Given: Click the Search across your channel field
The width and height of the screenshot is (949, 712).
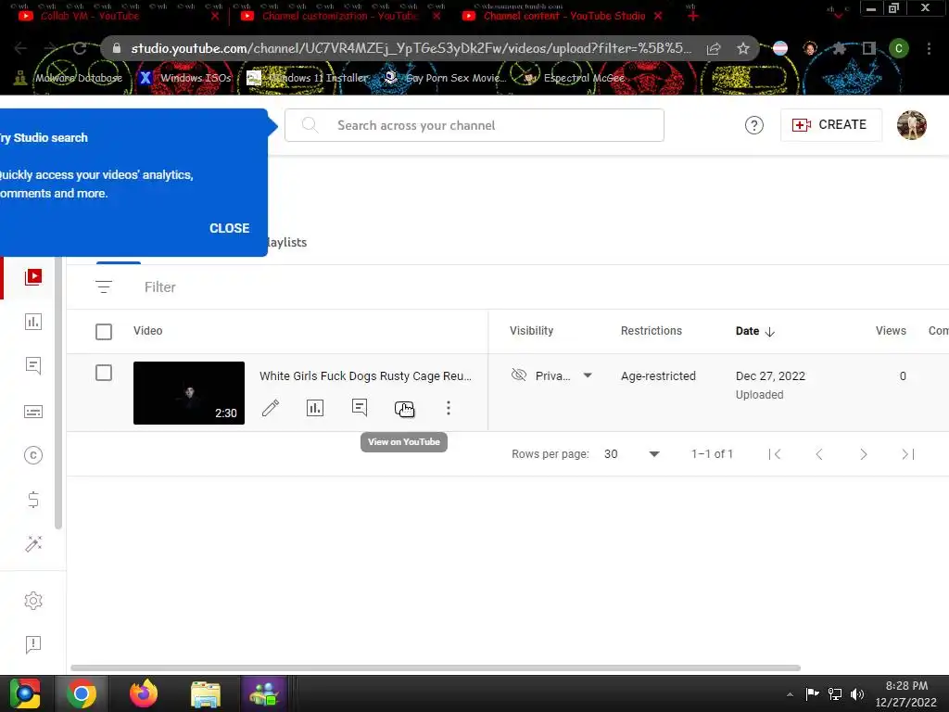Looking at the screenshot, I should (474, 125).
